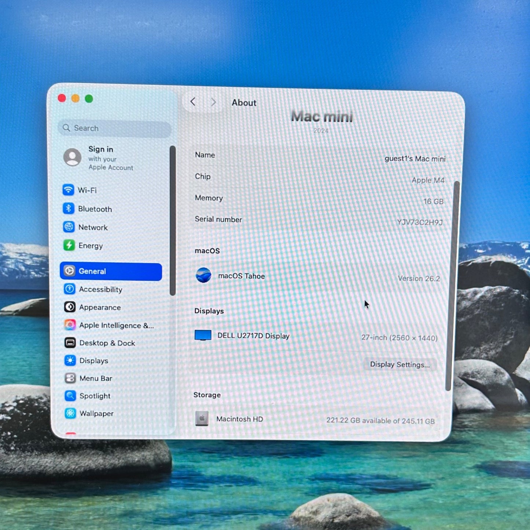Open Display Settings button
Viewport: 530px width, 530px height.
coord(400,364)
